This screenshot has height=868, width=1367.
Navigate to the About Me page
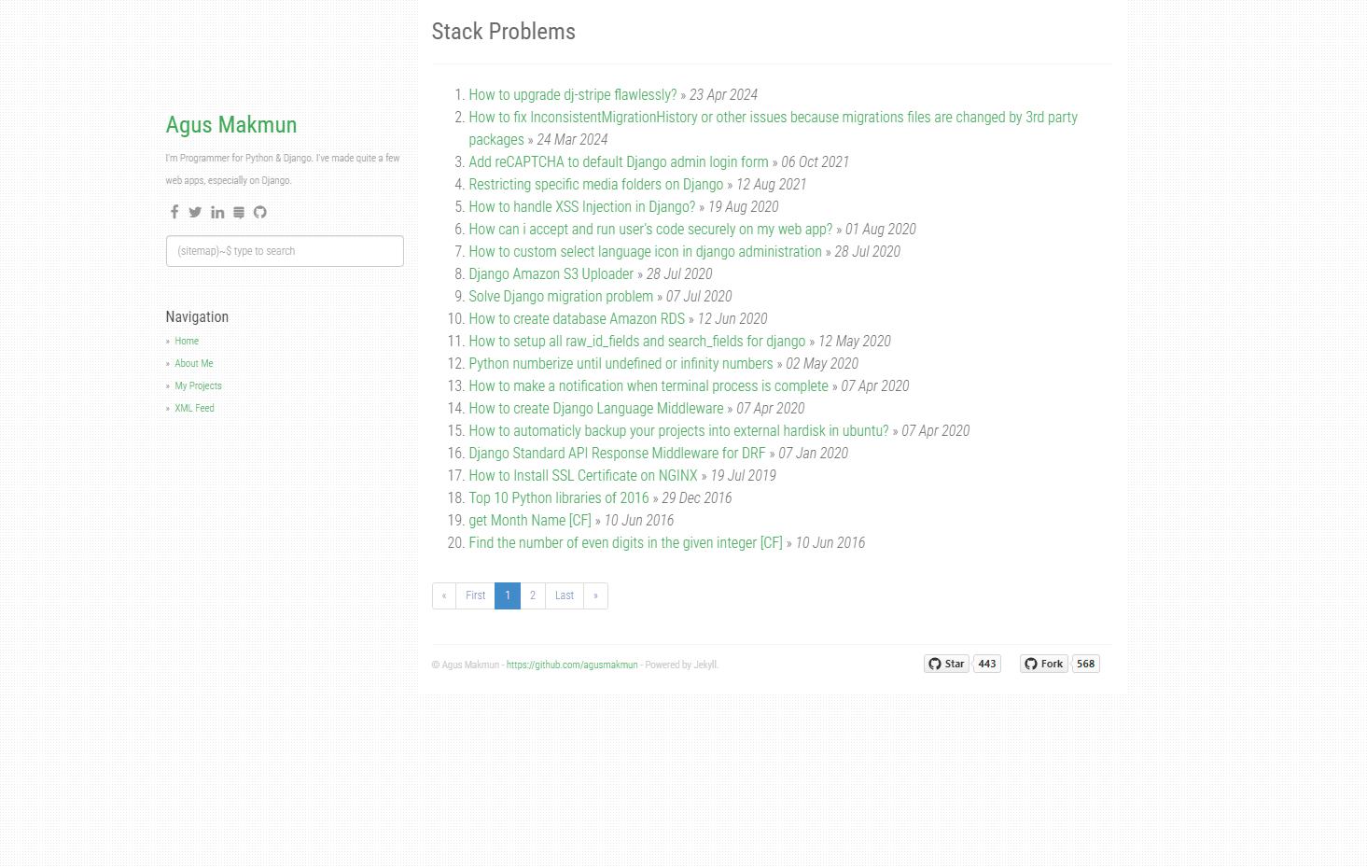193,363
